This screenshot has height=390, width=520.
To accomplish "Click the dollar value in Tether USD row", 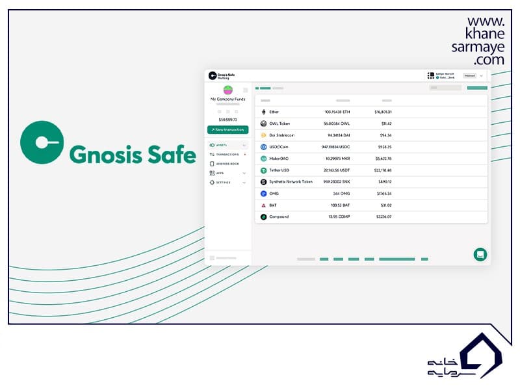I will coord(383,170).
